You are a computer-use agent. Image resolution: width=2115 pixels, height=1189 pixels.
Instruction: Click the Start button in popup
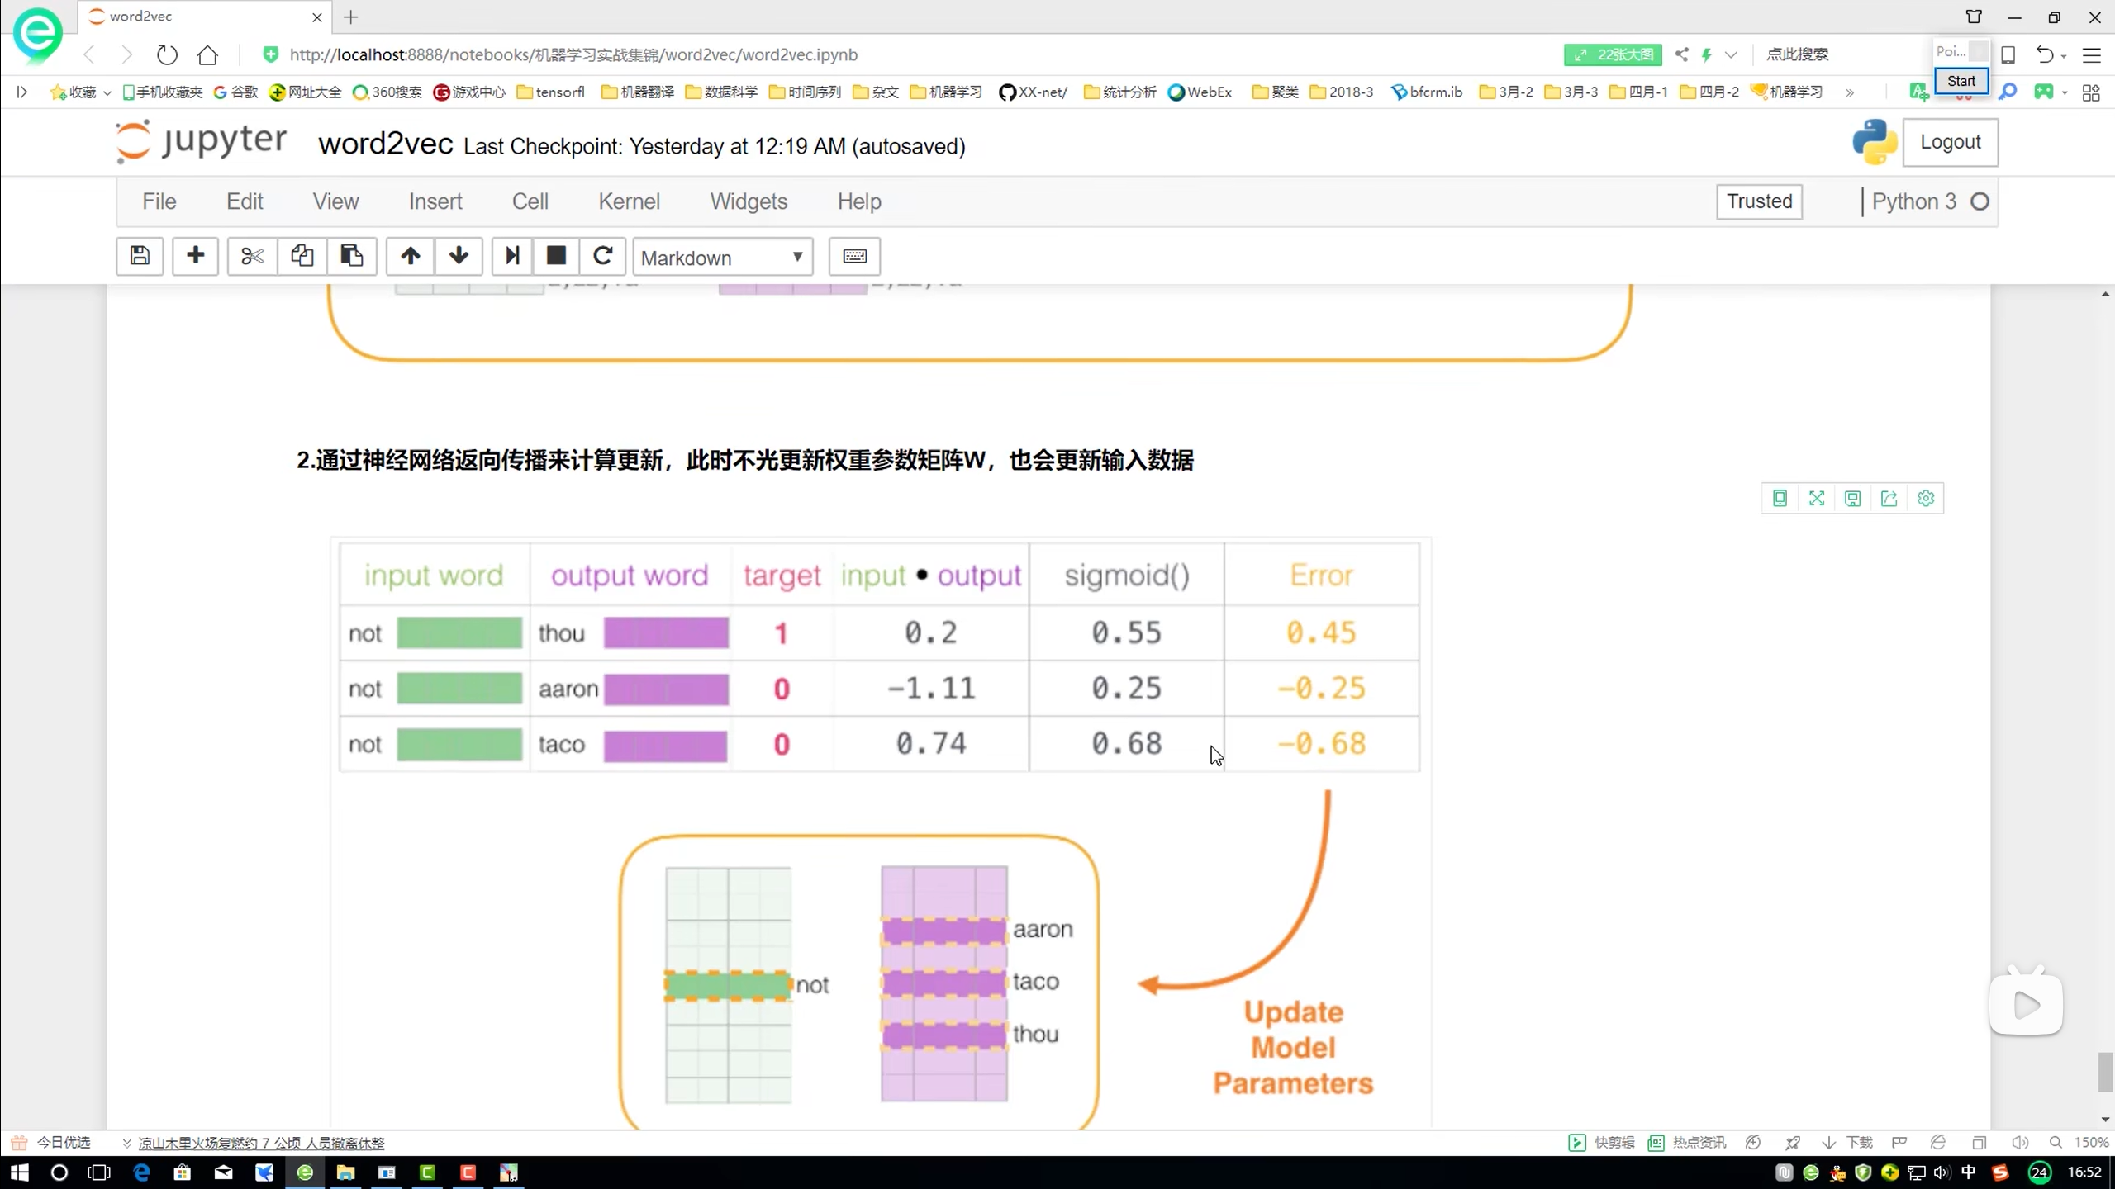click(1961, 81)
